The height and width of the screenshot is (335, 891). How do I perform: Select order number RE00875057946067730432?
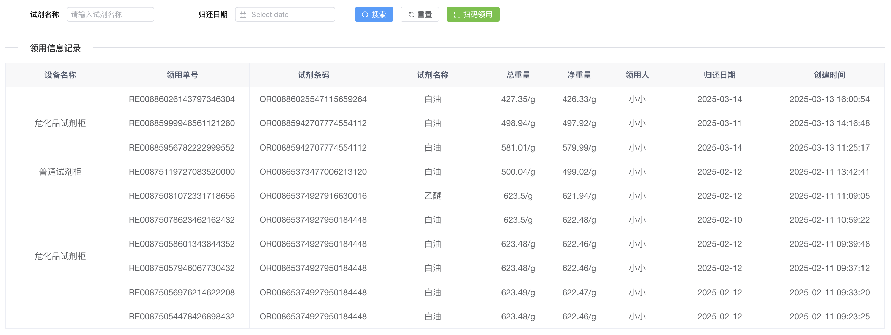(182, 268)
